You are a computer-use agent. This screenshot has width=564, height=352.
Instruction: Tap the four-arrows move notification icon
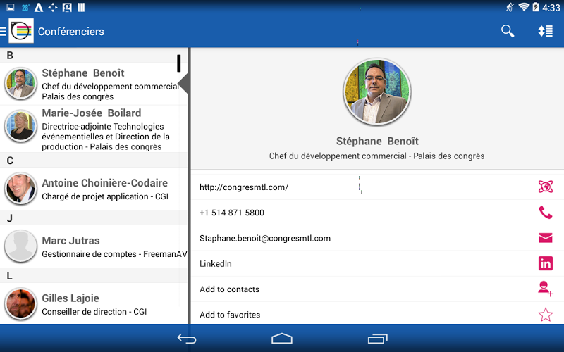(x=53, y=7)
